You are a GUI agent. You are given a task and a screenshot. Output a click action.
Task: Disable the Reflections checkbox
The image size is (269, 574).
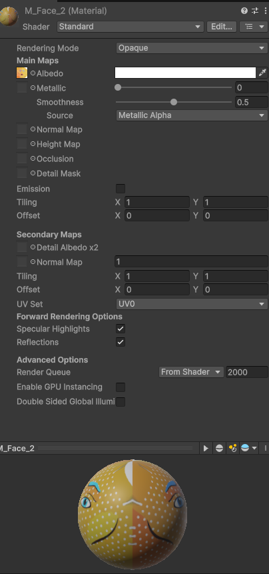pos(121,342)
